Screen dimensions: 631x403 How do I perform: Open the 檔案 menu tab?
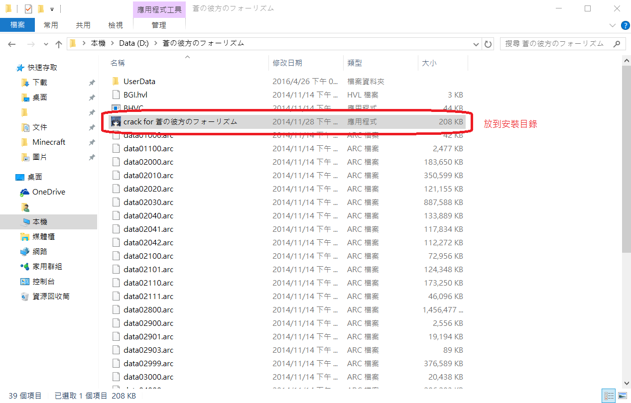(17, 25)
